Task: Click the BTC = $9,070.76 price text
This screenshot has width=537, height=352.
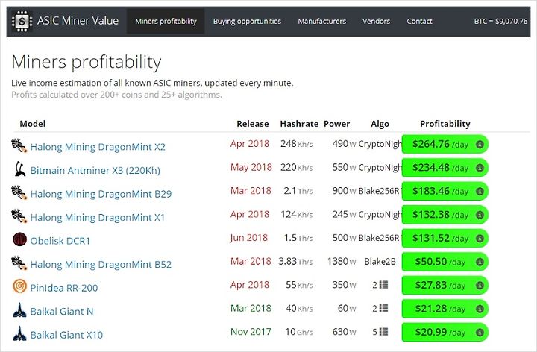Action: click(x=500, y=21)
